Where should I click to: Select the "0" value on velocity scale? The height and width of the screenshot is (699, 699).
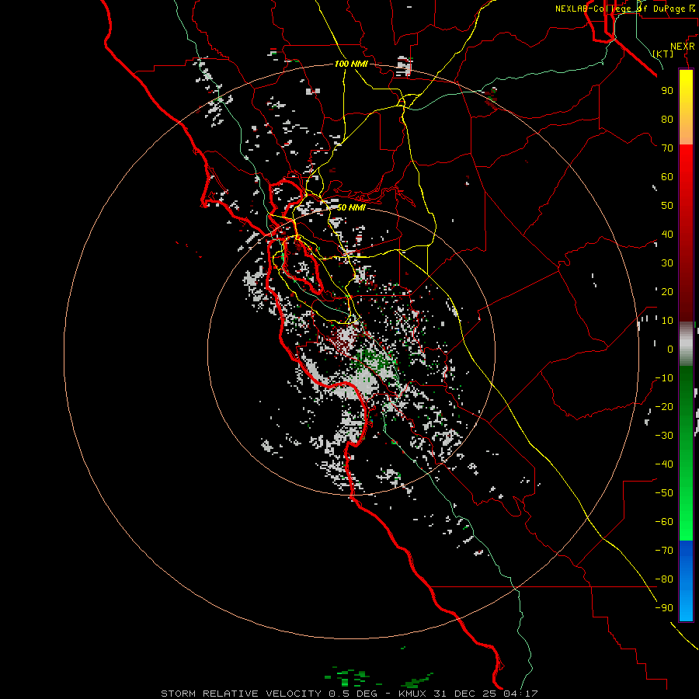coord(670,349)
